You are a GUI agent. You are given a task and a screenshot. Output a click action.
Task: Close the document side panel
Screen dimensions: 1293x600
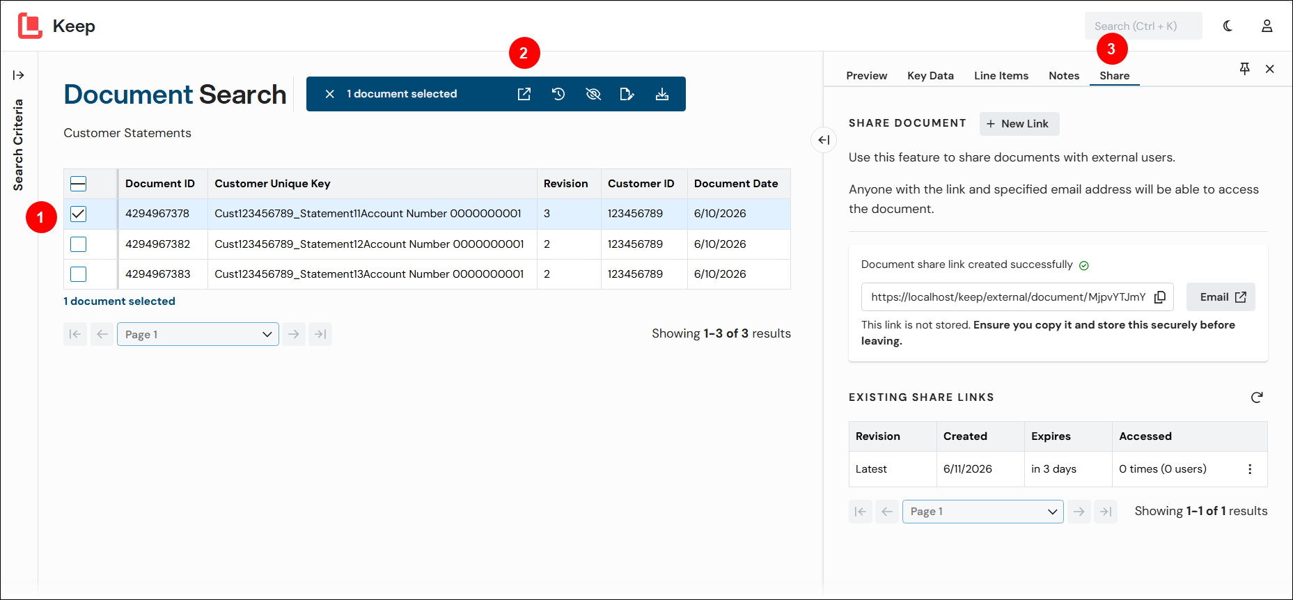[1270, 69]
